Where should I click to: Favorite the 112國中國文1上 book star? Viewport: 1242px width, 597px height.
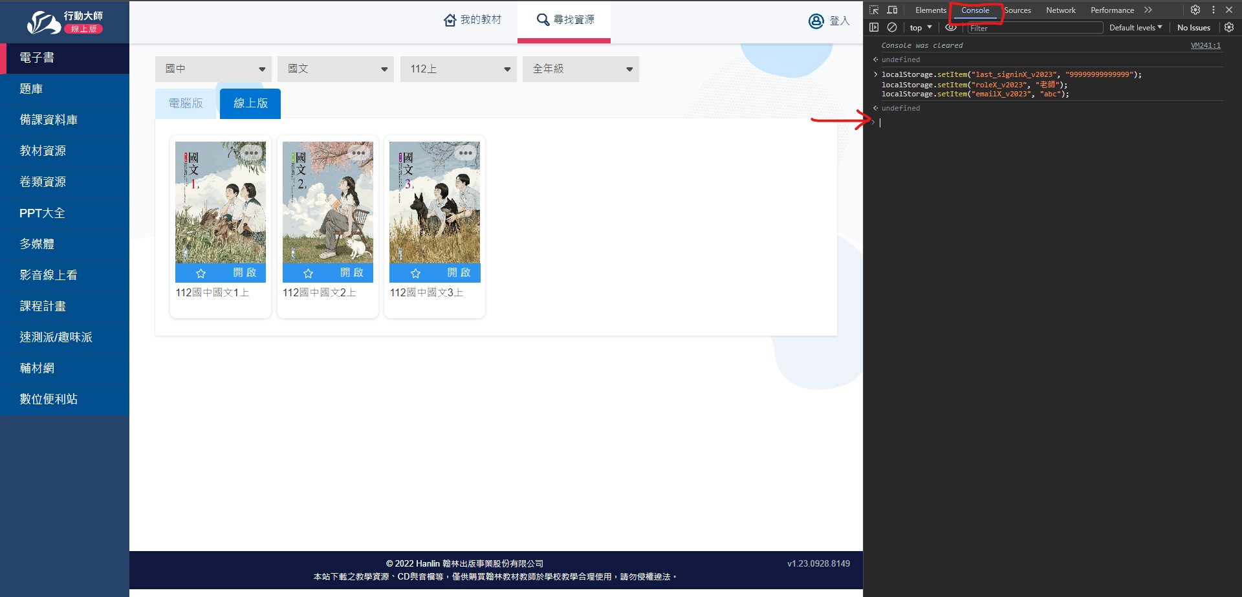[201, 273]
